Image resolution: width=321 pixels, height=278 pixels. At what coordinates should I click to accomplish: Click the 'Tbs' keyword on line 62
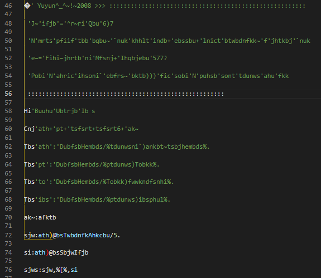29,147
